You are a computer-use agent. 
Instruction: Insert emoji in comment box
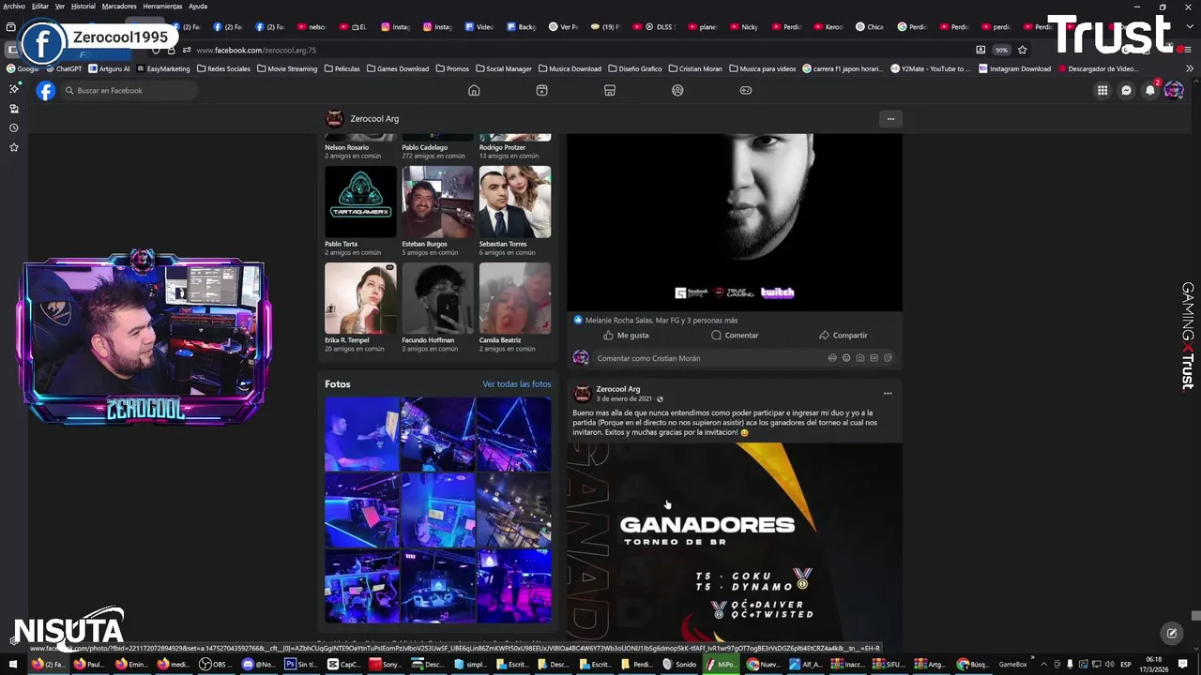point(846,358)
